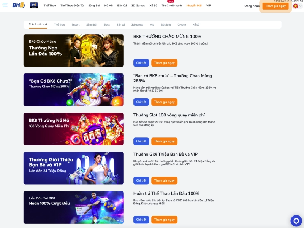Open the live chat bubble

point(296,221)
